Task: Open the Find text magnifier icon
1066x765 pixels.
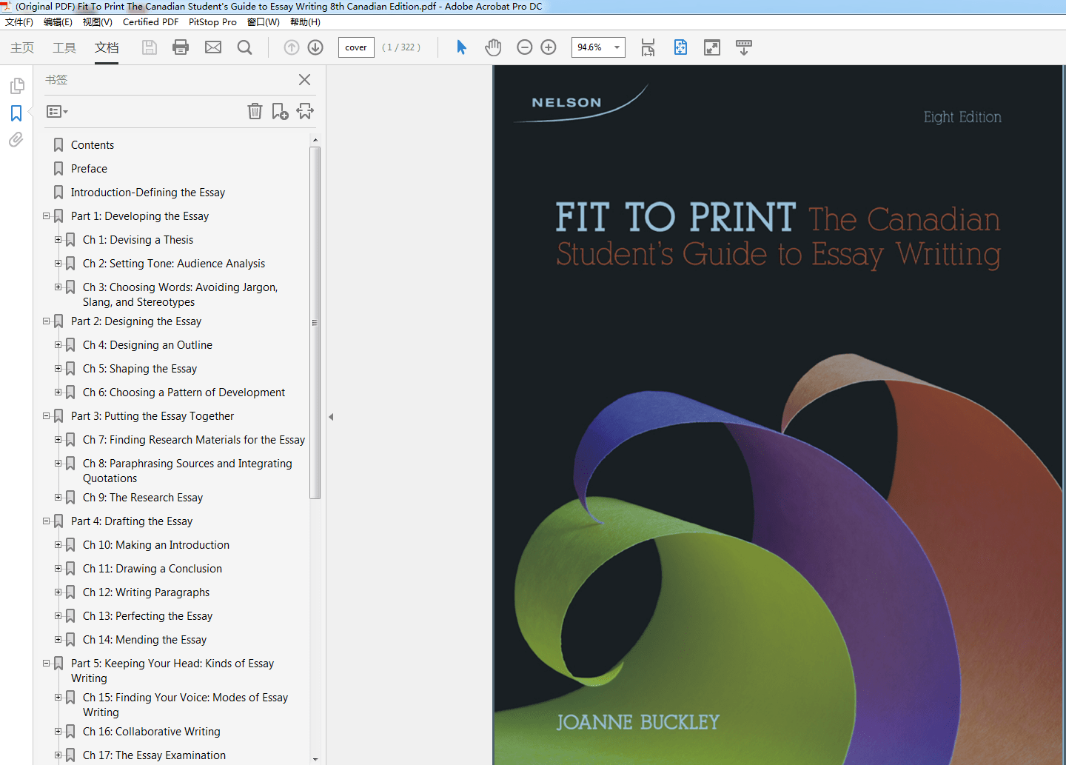Action: click(245, 47)
